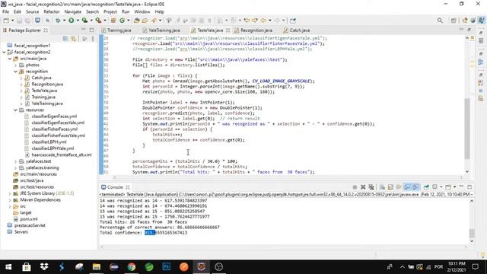Click the Pin Console icon
The width and height of the screenshot is (487, 274).
point(426,187)
